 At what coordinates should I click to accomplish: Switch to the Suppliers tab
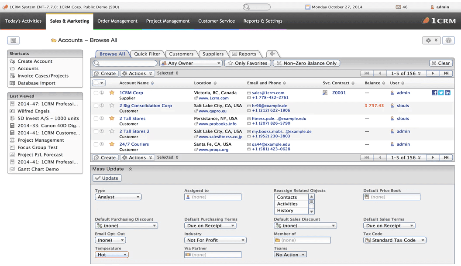pyautogui.click(x=213, y=54)
